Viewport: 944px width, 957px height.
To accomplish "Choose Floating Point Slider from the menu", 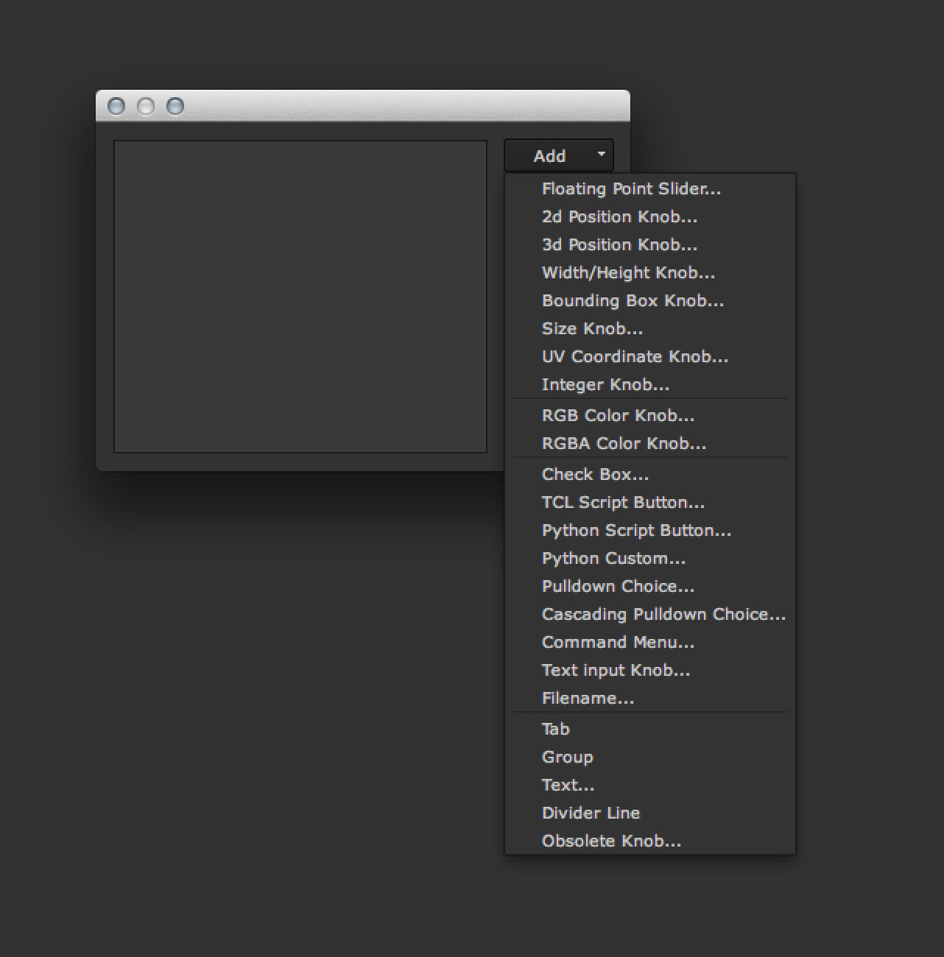I will 649,189.
